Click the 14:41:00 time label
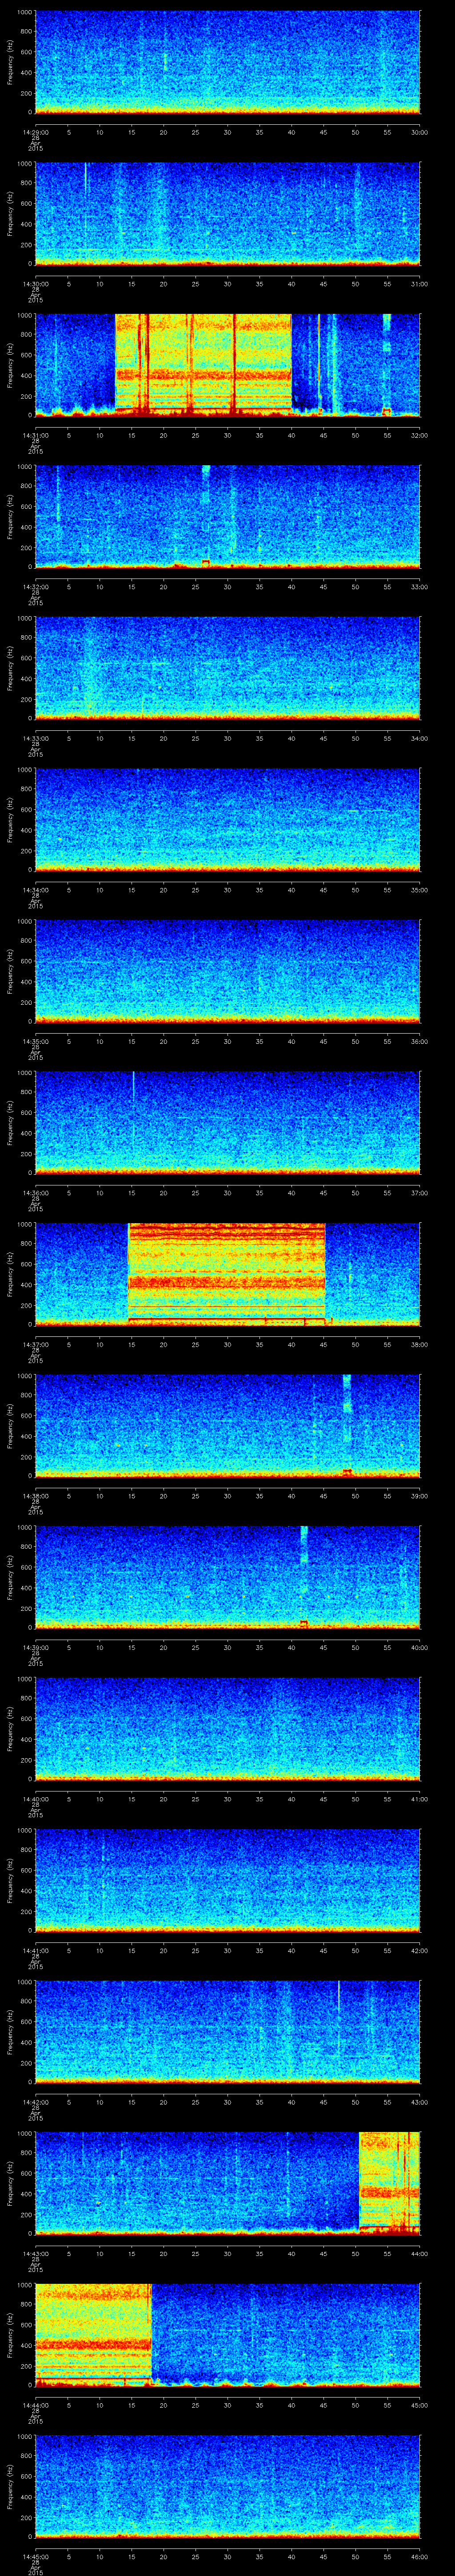This screenshot has height=2576, width=455. tap(35, 1950)
